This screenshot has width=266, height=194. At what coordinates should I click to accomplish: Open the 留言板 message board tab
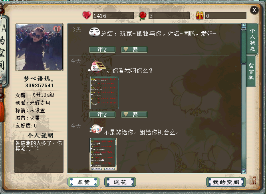(x=251, y=71)
